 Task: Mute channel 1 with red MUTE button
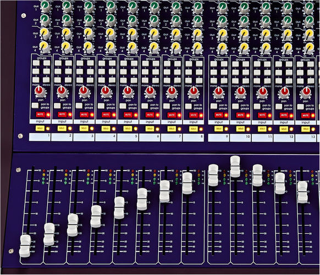40,114
